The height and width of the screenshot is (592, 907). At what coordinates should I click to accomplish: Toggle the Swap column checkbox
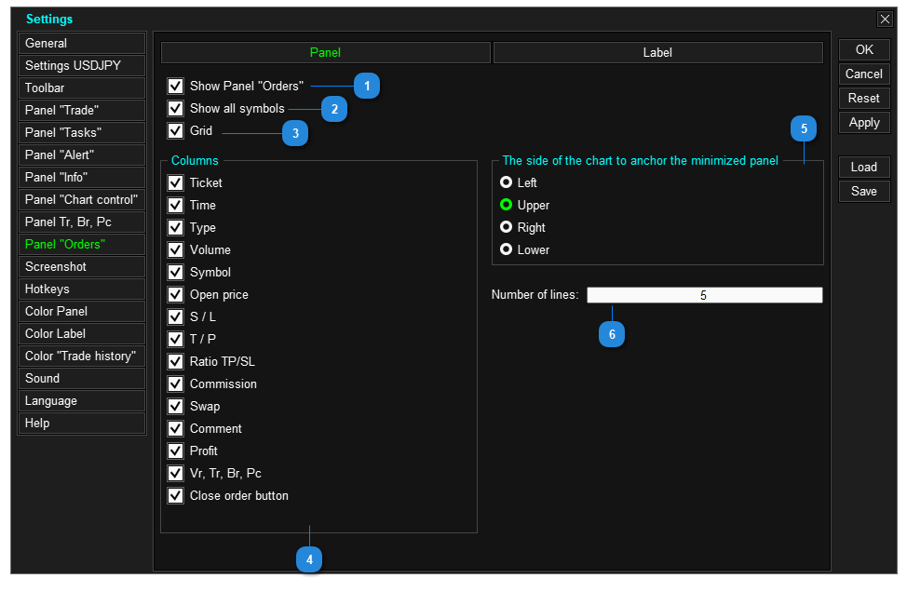(175, 407)
